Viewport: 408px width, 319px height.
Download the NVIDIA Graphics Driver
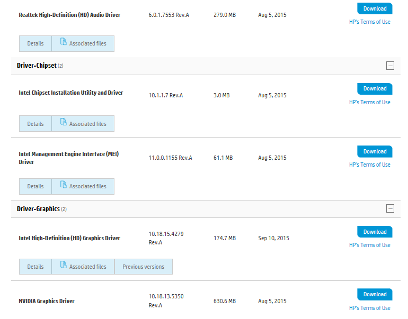pos(375,294)
